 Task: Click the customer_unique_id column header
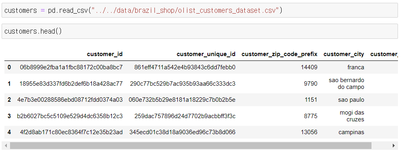click(x=206, y=54)
